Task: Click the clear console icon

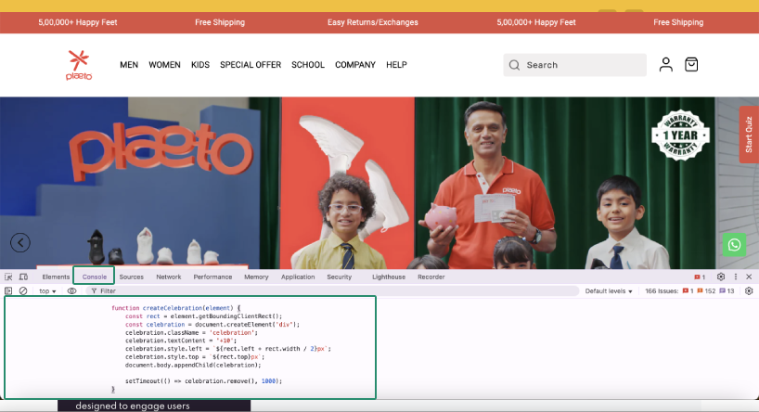Action: (x=23, y=291)
